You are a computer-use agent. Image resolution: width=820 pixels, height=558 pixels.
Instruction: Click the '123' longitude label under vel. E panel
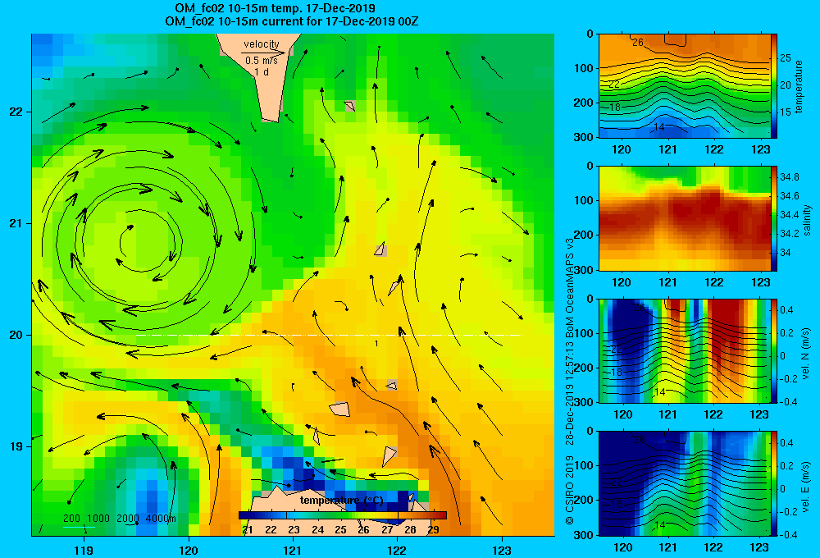[x=759, y=547]
